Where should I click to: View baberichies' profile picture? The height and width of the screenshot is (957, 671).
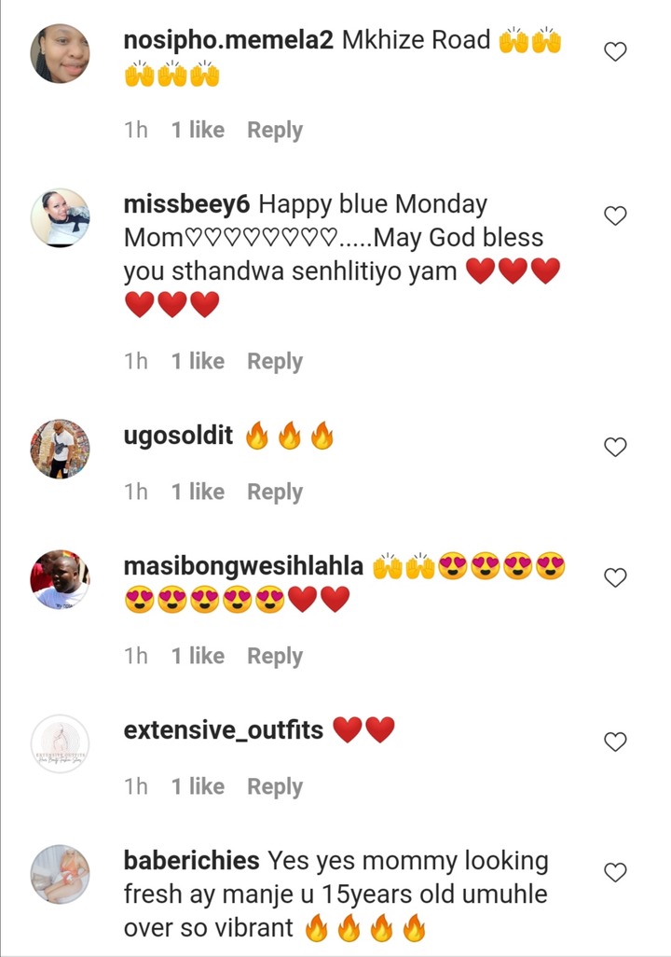[60, 874]
